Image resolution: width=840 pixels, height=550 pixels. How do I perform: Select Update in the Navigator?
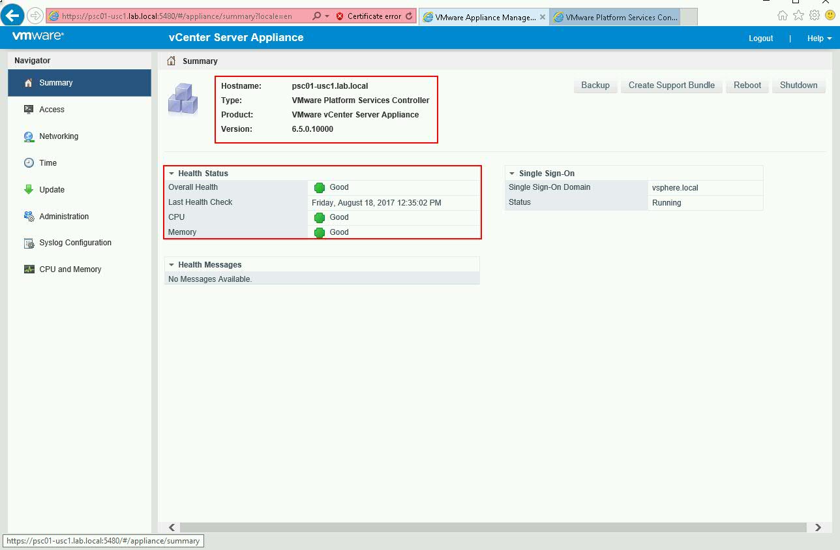80,190
